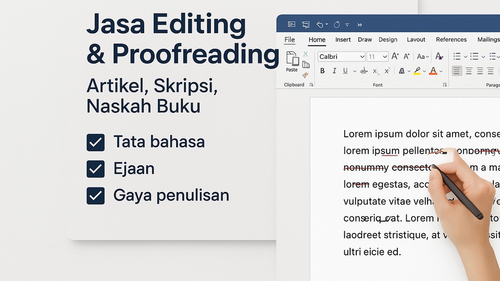The width and height of the screenshot is (500, 281).
Task: Open the Font group dialog launcher
Action: click(x=445, y=85)
